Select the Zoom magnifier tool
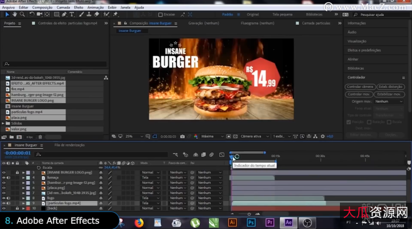 22,14
